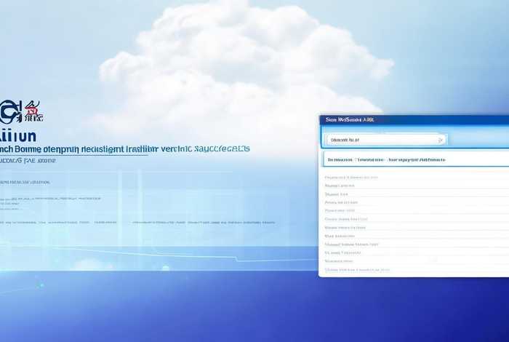
Task: Select the fourth row in the panel list
Action: click(x=342, y=202)
